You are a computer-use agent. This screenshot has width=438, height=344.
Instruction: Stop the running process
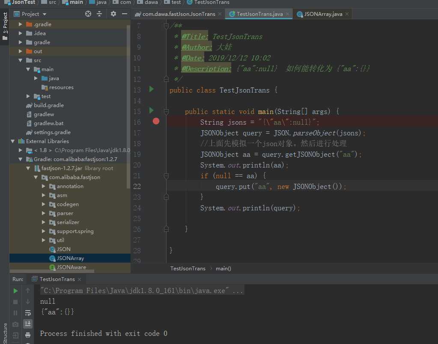[16, 302]
